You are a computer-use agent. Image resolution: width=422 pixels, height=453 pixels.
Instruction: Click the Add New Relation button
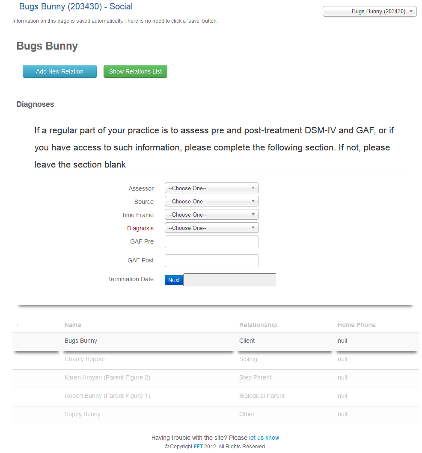click(x=59, y=71)
